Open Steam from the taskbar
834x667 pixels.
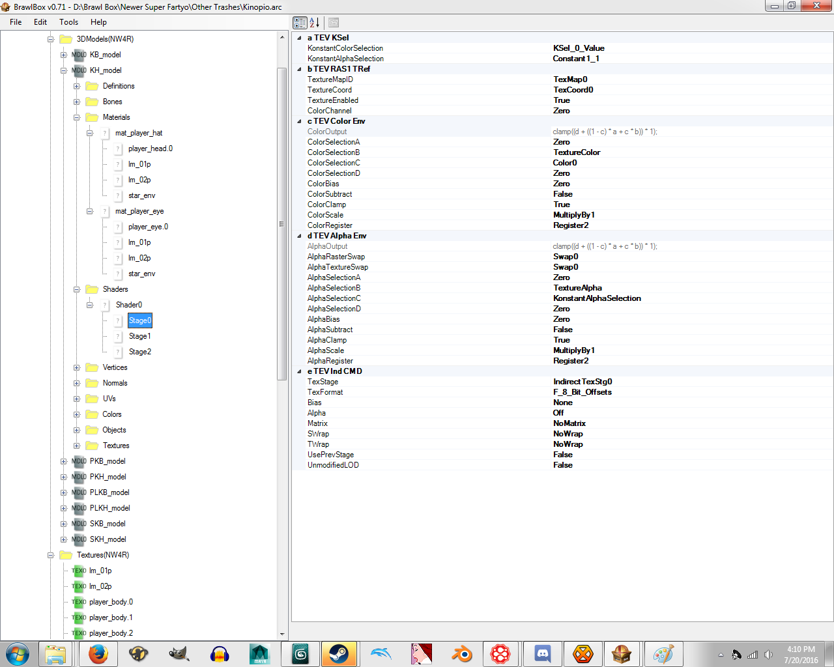tap(339, 653)
